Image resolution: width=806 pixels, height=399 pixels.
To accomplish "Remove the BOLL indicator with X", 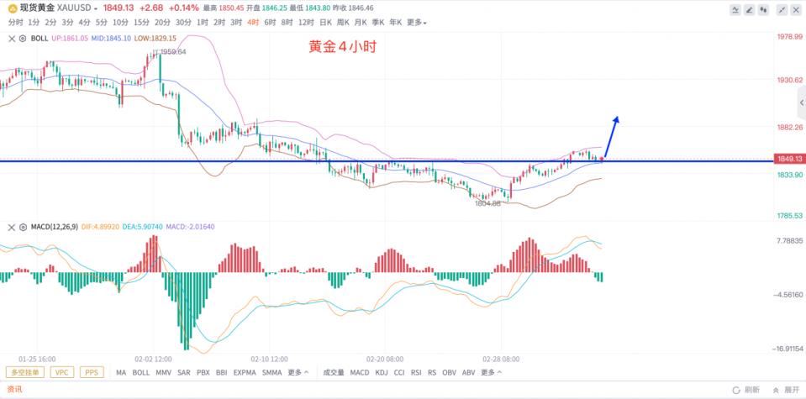I will click(10, 38).
